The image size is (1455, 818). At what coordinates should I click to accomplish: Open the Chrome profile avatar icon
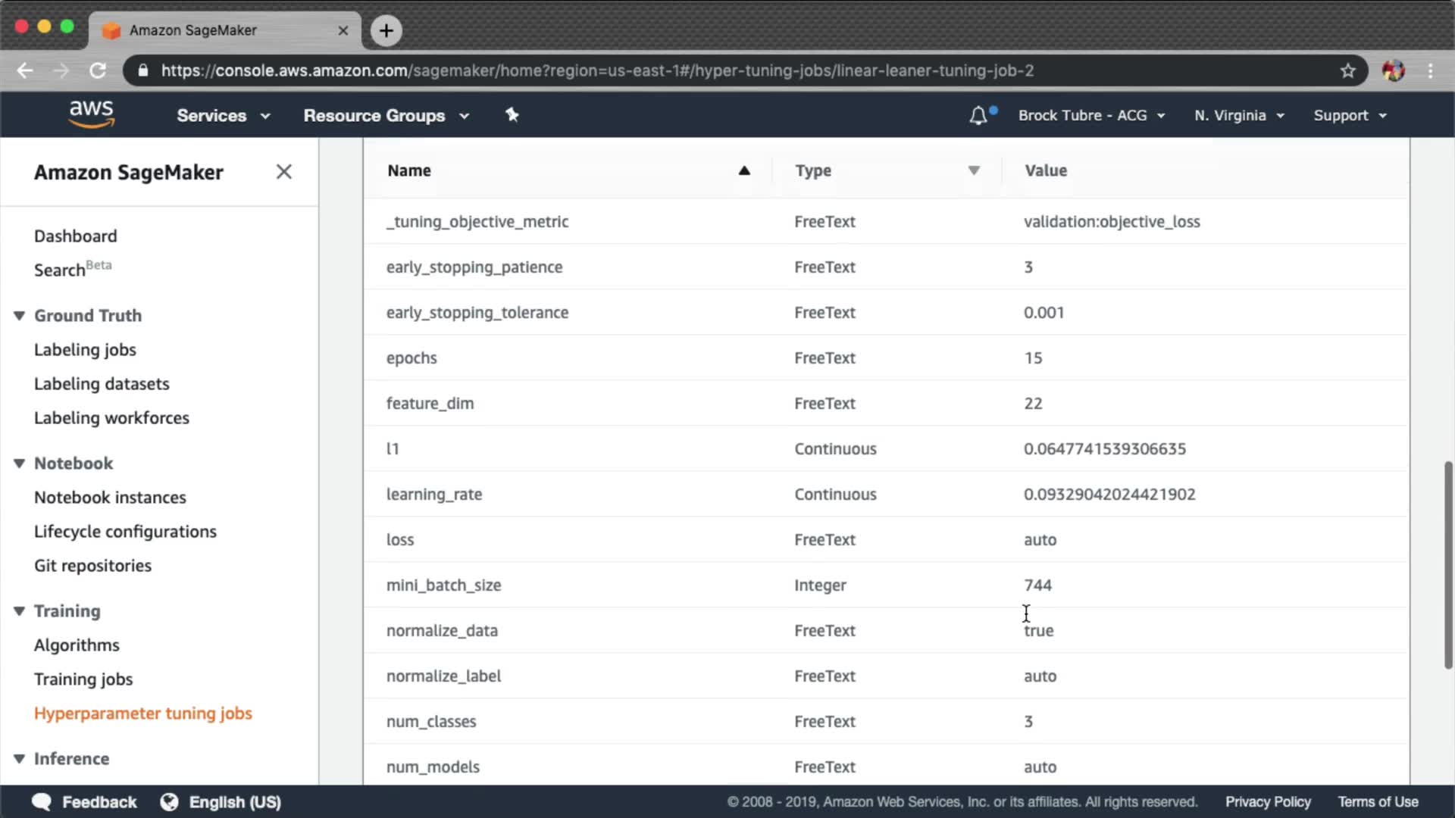pos(1393,70)
